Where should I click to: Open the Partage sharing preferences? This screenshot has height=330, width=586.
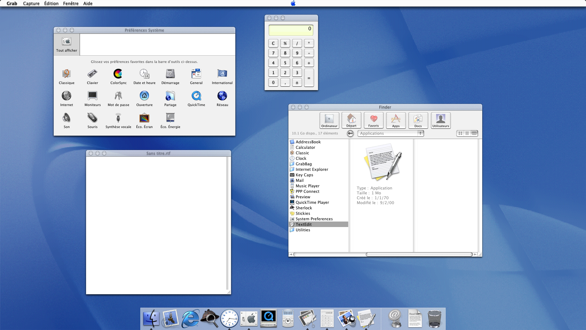tap(170, 98)
